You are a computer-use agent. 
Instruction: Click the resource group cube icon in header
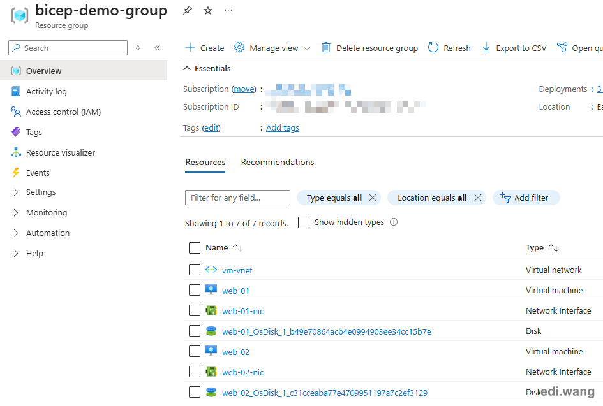[x=20, y=15]
